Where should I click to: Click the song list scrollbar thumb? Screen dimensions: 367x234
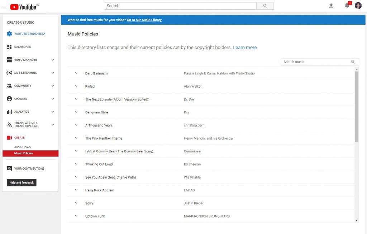click(357, 107)
